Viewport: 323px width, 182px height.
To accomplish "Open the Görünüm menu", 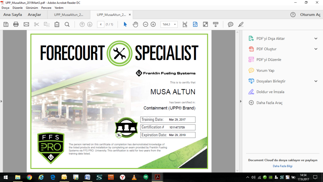I will [x=32, y=8].
